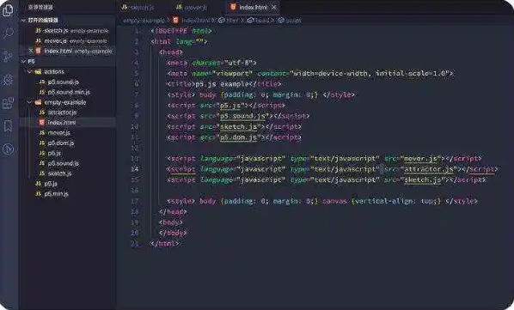The width and height of the screenshot is (514, 310).
Task: Switch to the sketch.js tab
Action: click(x=137, y=7)
